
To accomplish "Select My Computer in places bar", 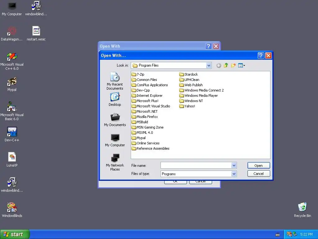I will (115, 140).
